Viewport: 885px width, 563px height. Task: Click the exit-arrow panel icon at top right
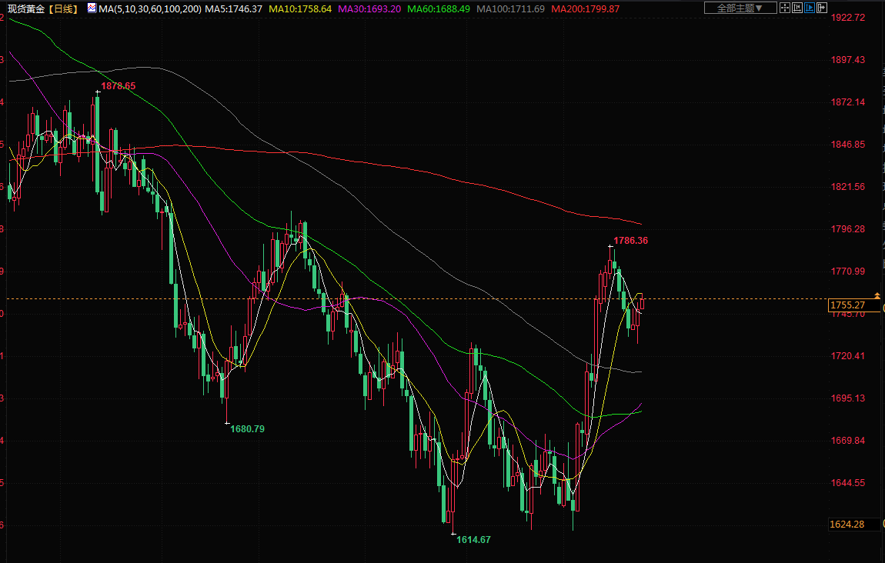(x=823, y=8)
